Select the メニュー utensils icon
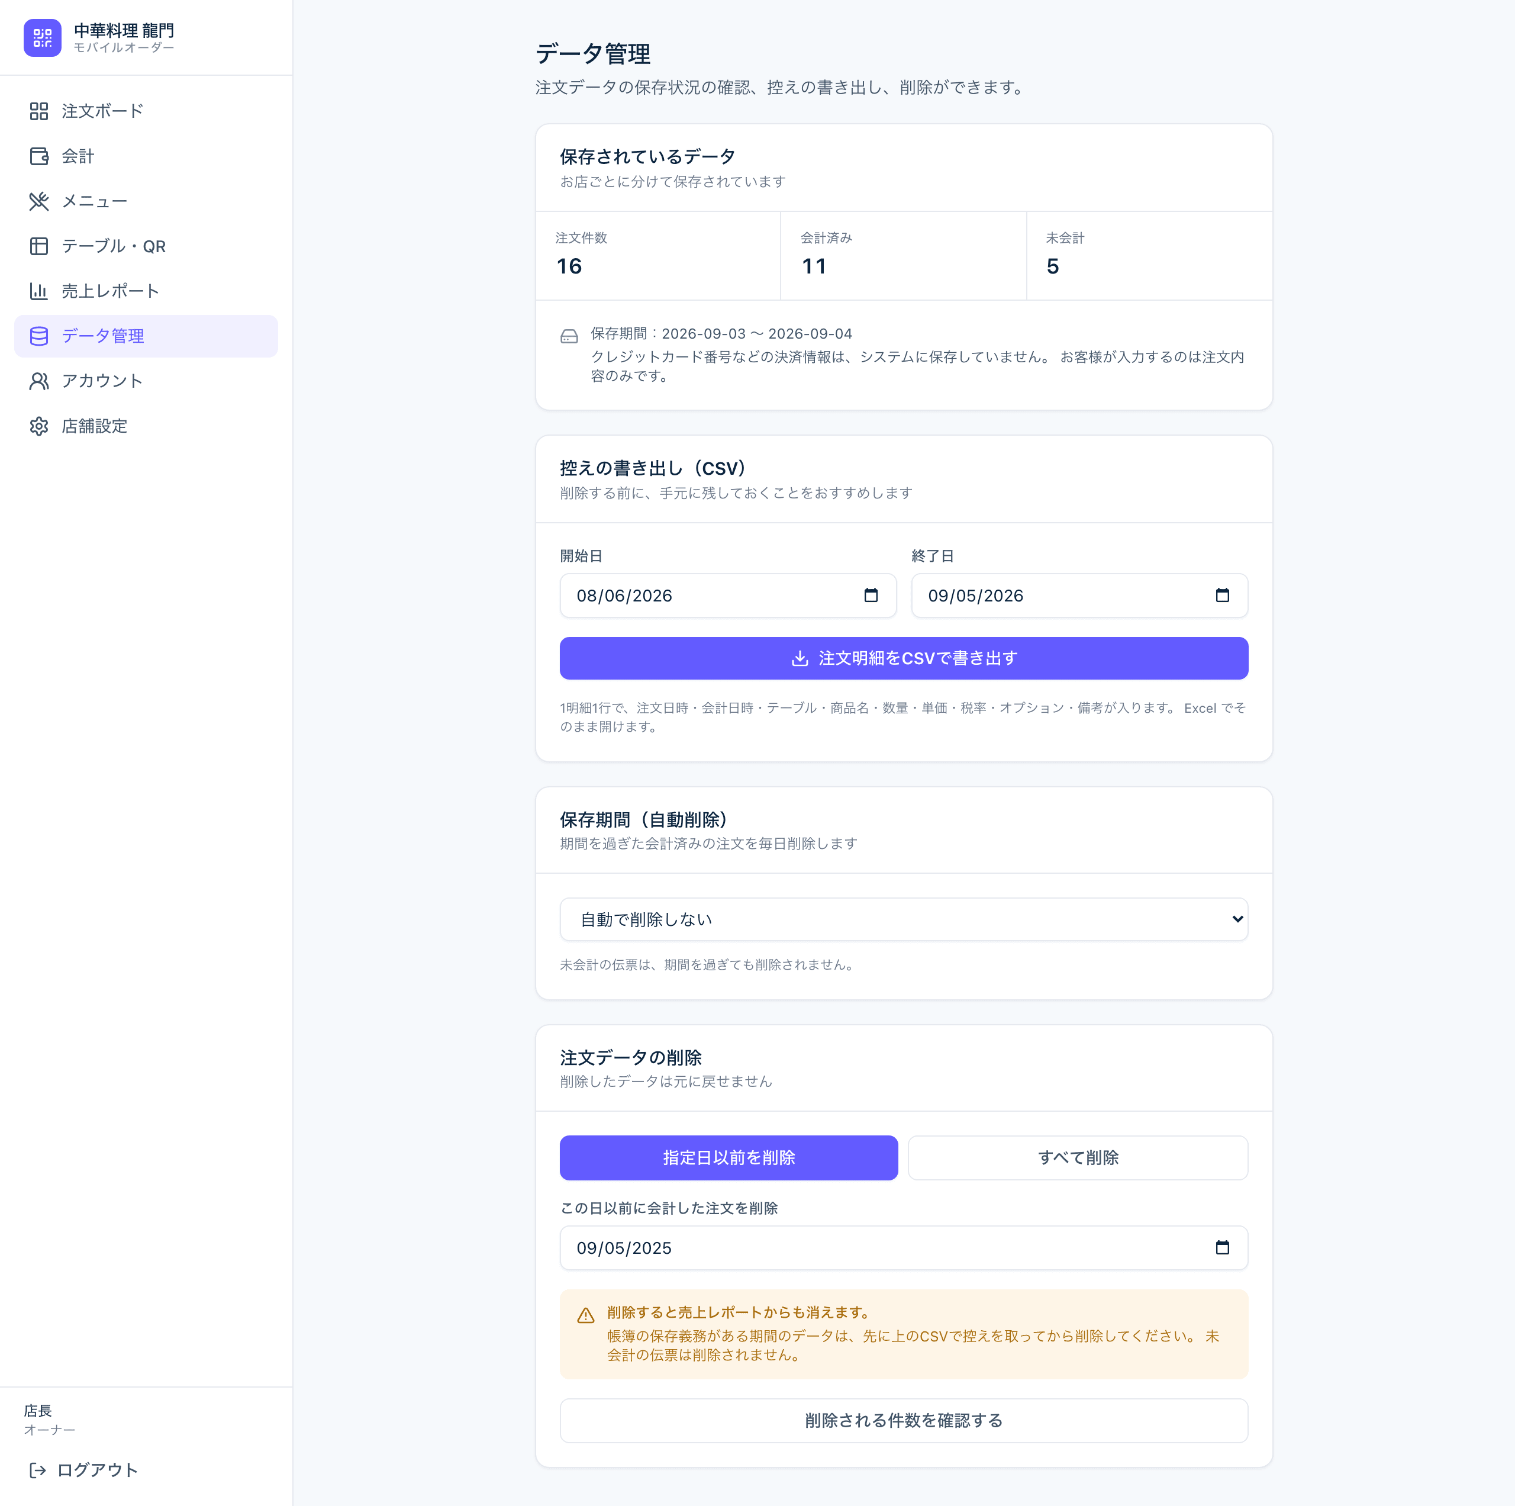The height and width of the screenshot is (1506, 1515). [38, 202]
